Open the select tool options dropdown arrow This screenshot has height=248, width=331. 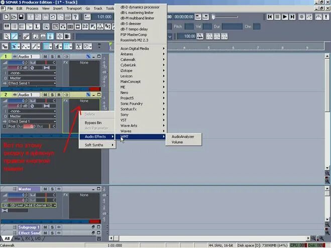coord(19,46)
